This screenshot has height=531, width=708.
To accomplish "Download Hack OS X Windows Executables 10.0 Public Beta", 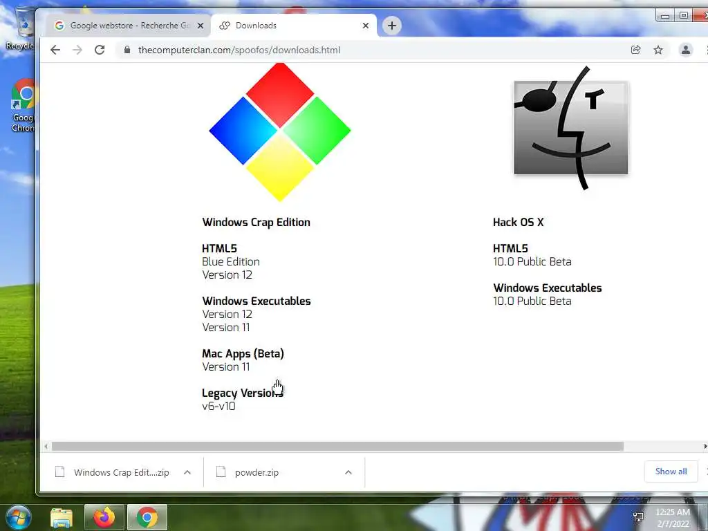I will click(532, 301).
